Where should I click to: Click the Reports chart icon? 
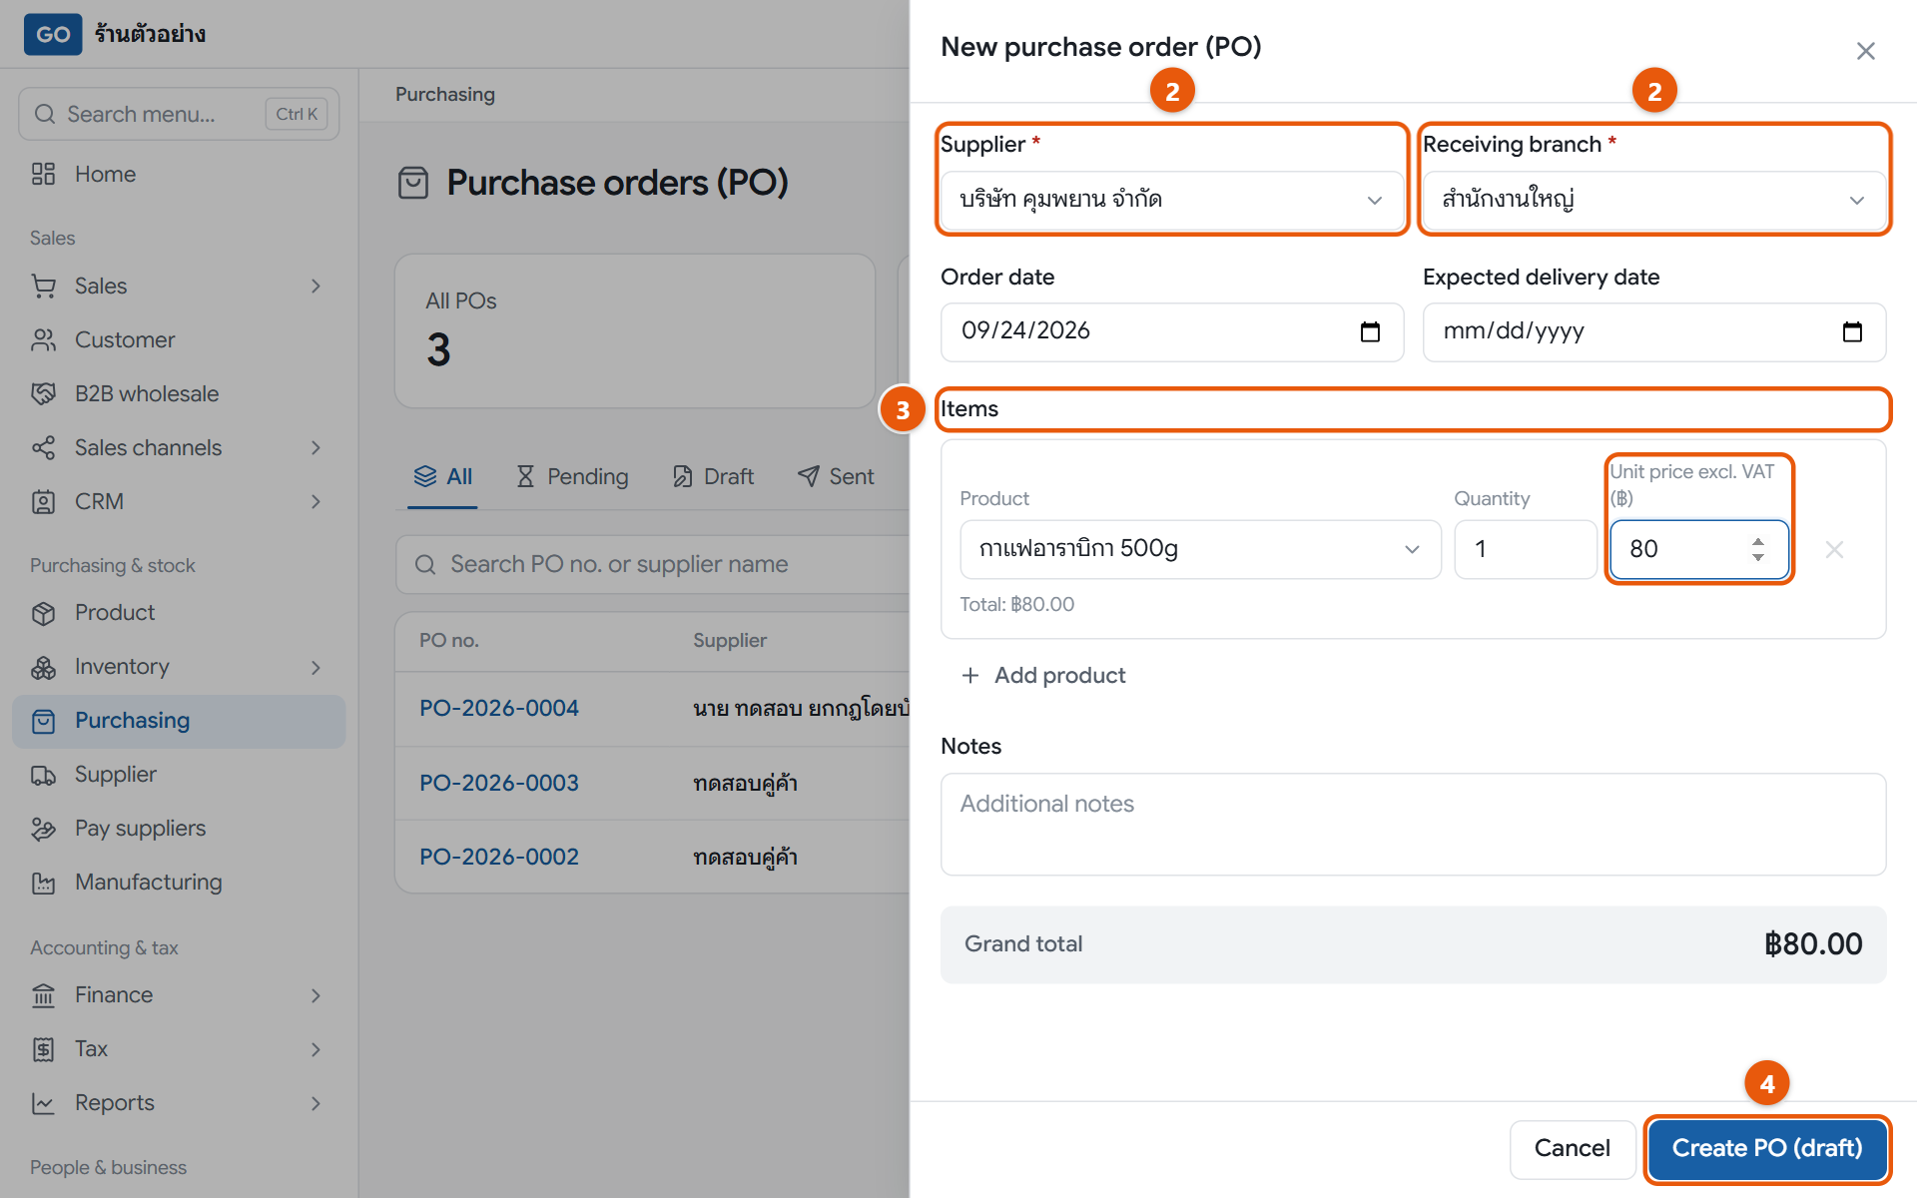click(43, 1103)
